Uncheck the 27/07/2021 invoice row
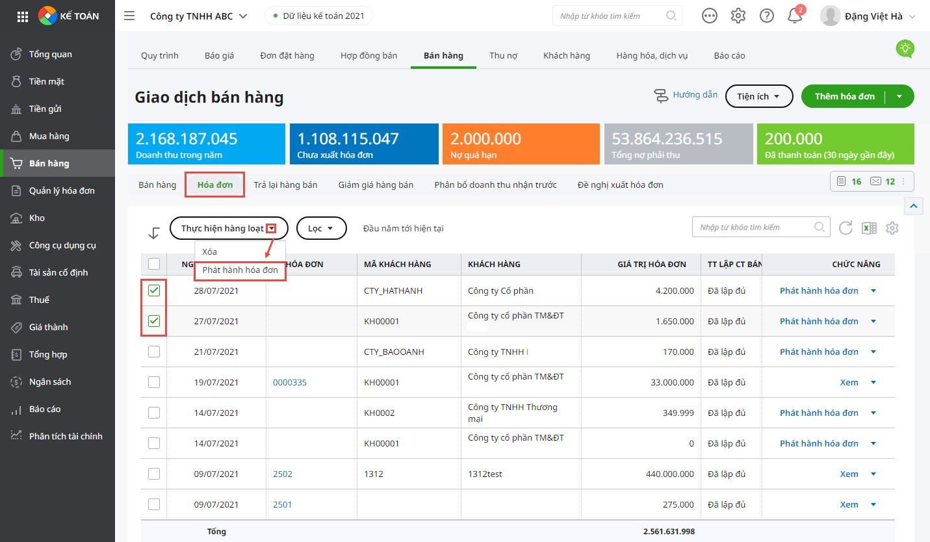This screenshot has width=930, height=542. 154,321
